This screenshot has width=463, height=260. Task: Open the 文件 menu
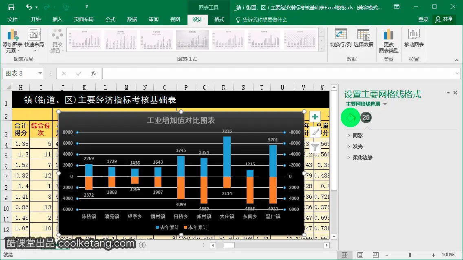[12, 19]
